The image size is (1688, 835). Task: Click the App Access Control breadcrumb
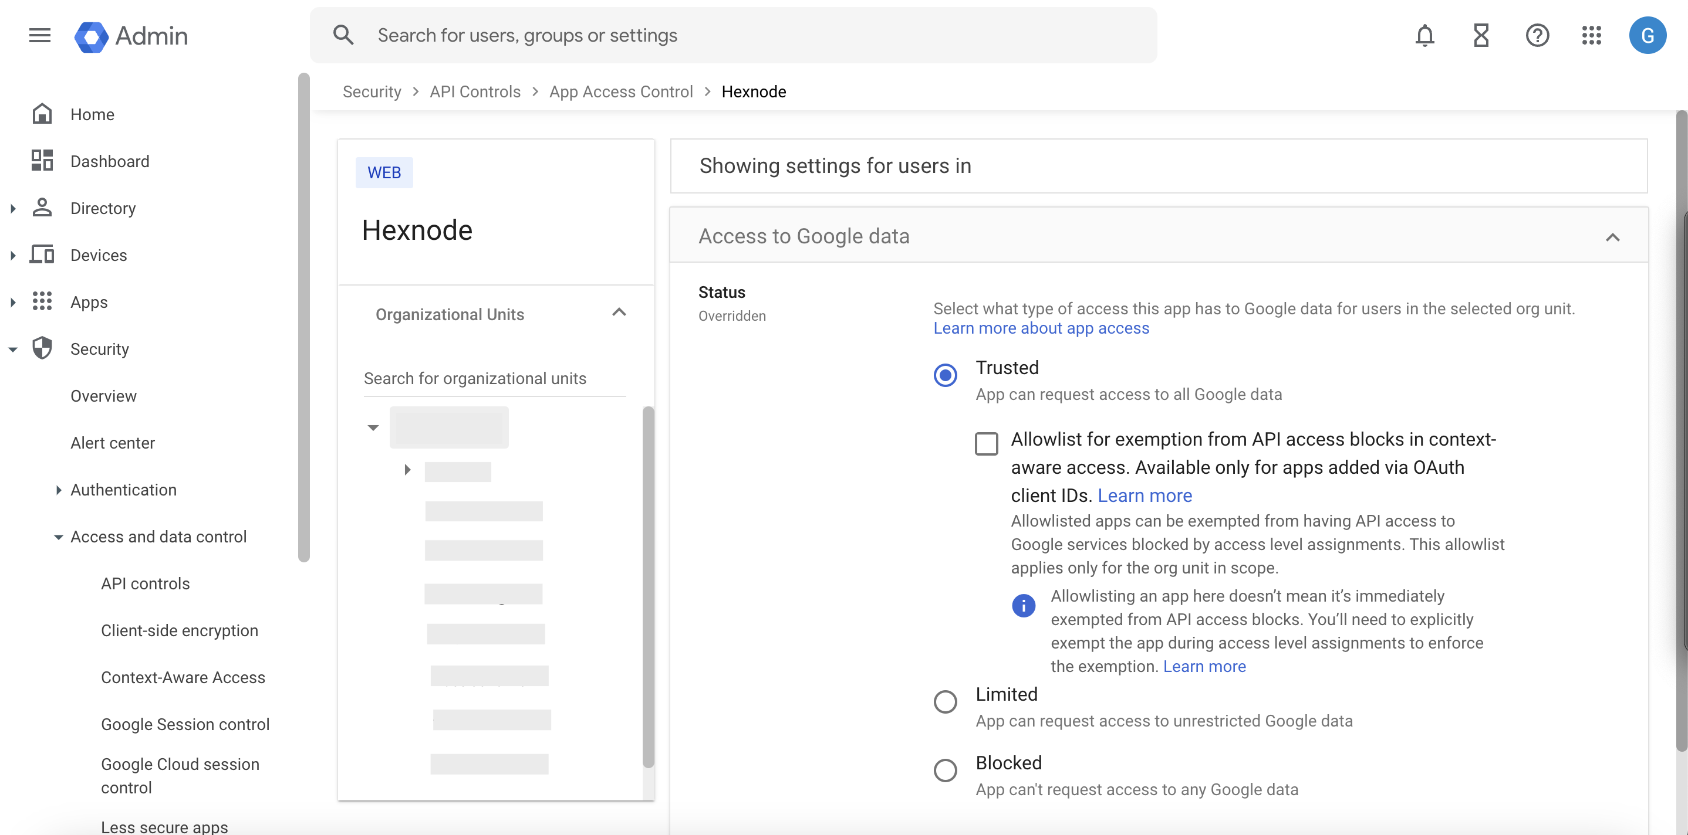pos(620,91)
